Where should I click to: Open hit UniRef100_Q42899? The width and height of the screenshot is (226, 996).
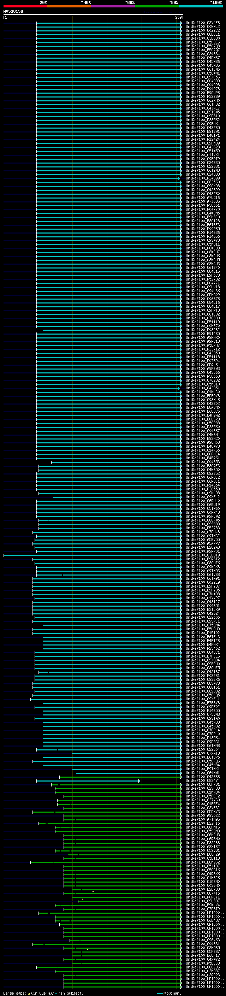click(203, 190)
